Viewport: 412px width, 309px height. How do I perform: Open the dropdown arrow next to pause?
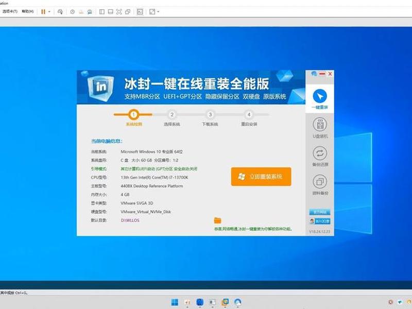[49, 11]
